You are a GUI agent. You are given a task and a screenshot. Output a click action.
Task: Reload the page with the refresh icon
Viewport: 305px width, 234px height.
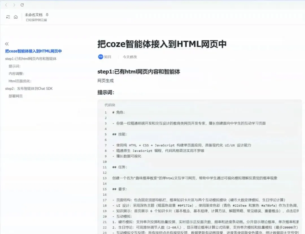(x=22, y=5)
